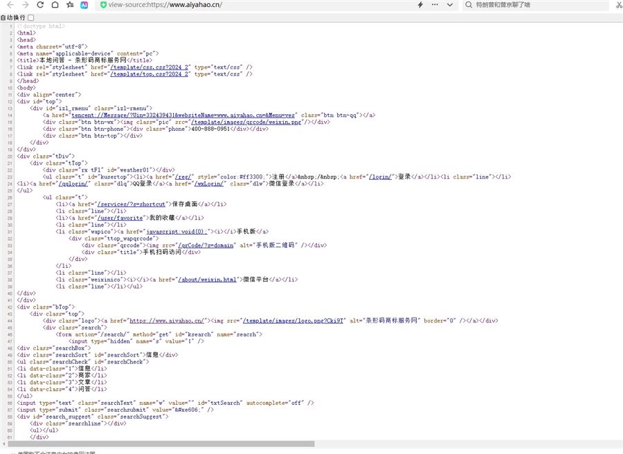Open the favorites star list icon
Image resolution: width=623 pixels, height=454 pixels.
click(x=70, y=5)
